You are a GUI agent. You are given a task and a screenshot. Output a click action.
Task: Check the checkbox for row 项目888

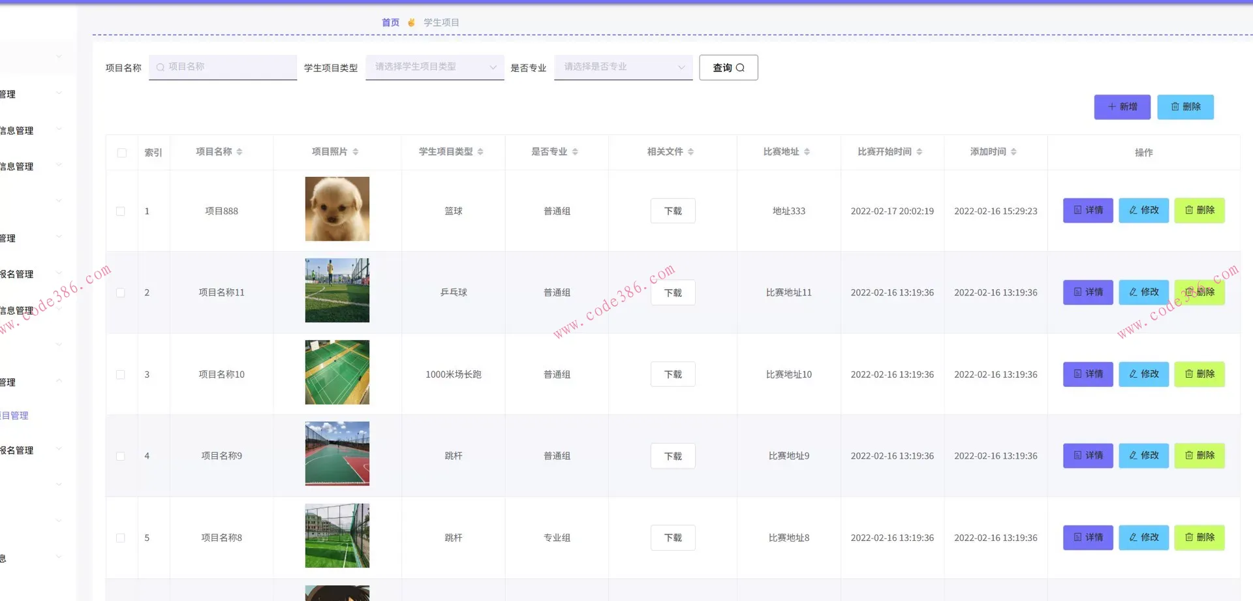coord(121,211)
